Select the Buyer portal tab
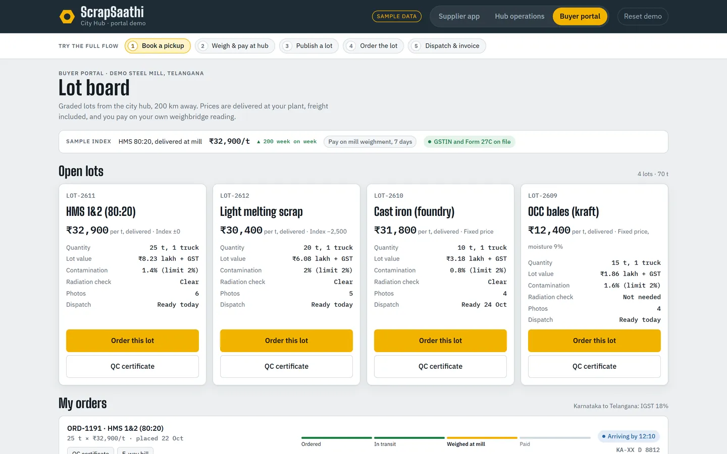 (580, 16)
